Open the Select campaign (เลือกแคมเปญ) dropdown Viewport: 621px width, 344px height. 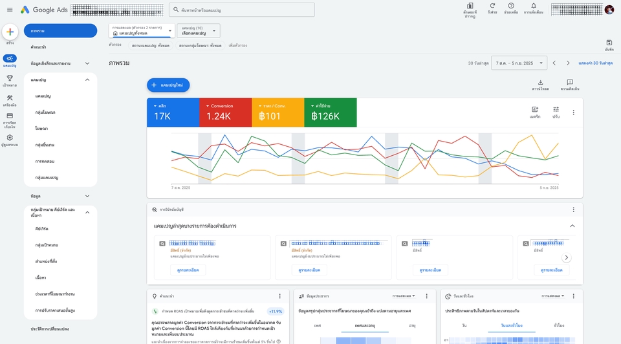tap(198, 31)
